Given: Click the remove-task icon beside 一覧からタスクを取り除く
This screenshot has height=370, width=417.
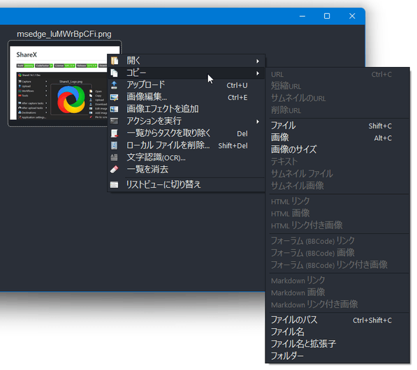Looking at the screenshot, I should 115,133.
